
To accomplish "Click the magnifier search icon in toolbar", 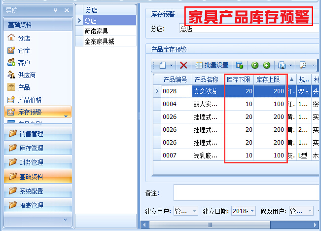I will (303, 65).
